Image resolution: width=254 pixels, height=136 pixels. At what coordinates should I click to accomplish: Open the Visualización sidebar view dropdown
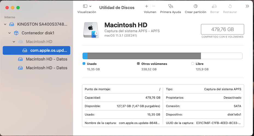(x=87, y=6)
